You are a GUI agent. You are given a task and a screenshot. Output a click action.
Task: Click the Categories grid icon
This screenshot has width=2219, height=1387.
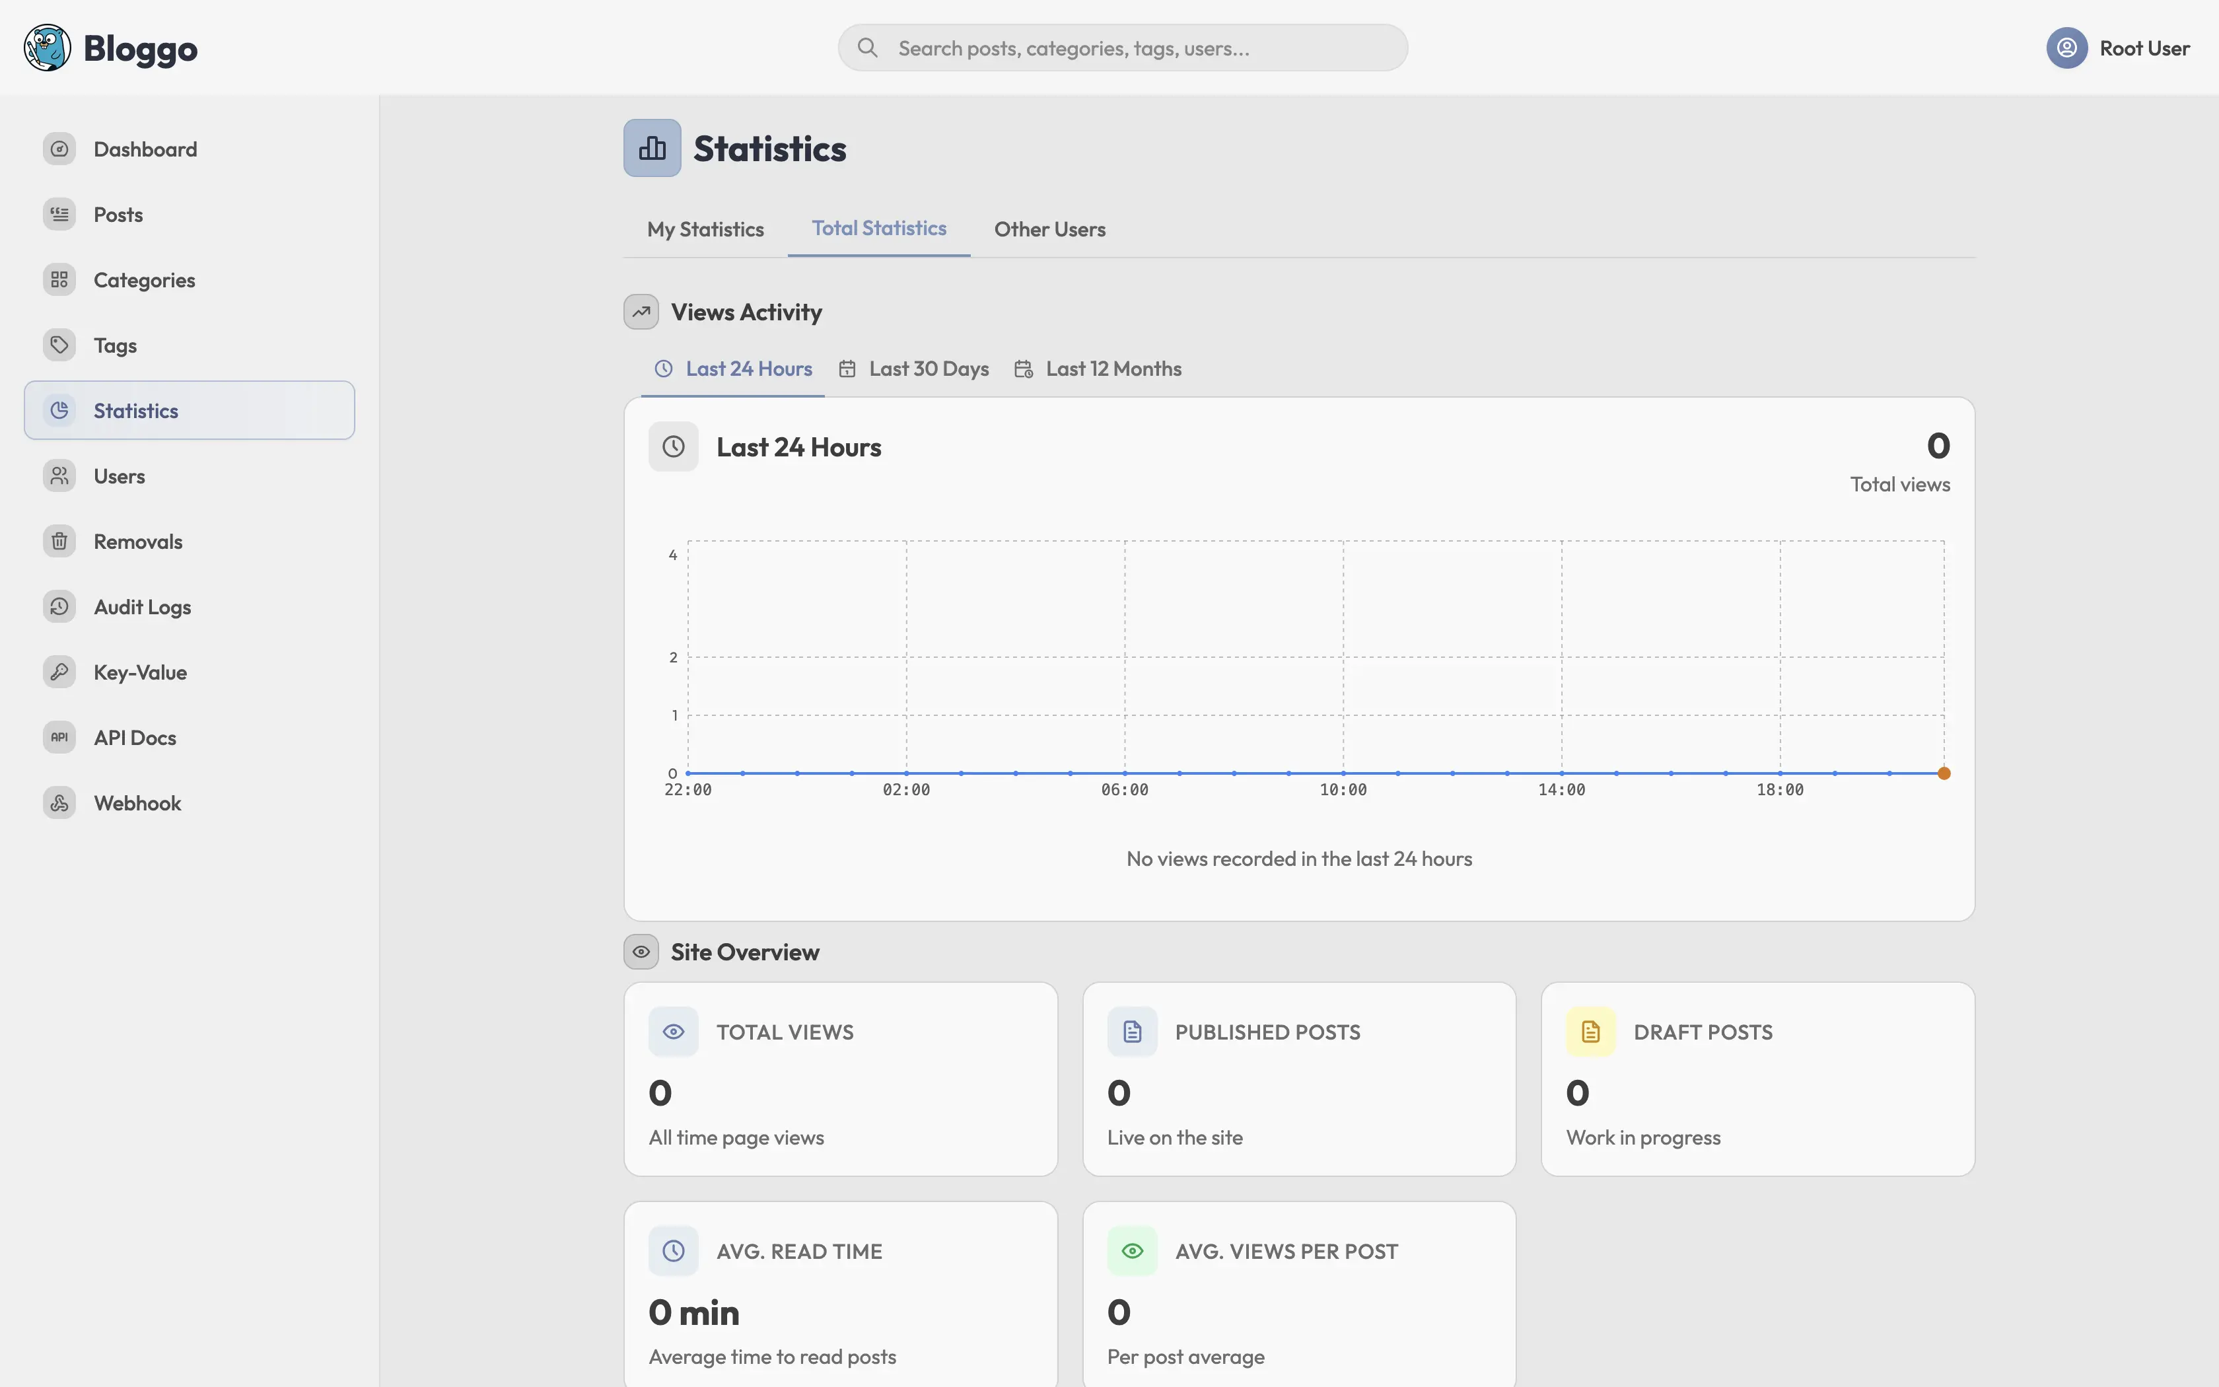pos(59,280)
